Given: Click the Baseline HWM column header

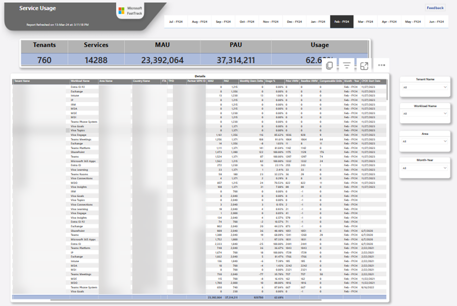Looking at the screenshot, I should [309, 81].
